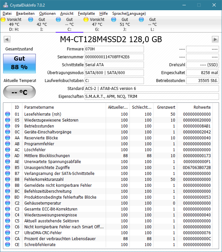Click status icon for UltraDMA-CRC-Fehler

click(x=8, y=233)
